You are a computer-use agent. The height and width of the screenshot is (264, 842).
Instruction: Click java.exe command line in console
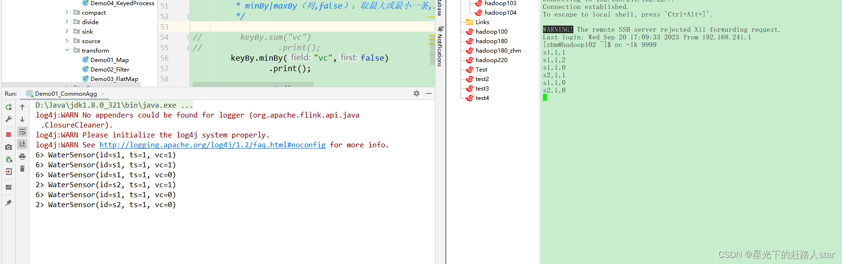click(x=114, y=105)
